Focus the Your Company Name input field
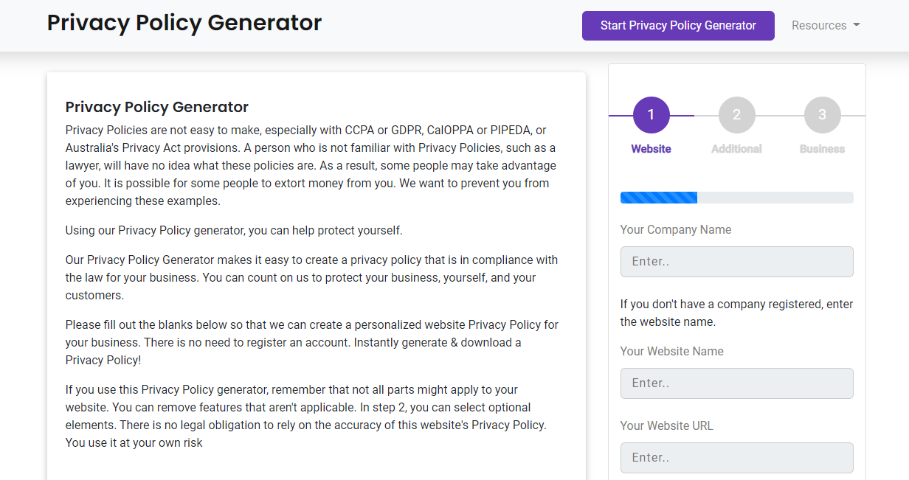909x480 pixels. 736,262
